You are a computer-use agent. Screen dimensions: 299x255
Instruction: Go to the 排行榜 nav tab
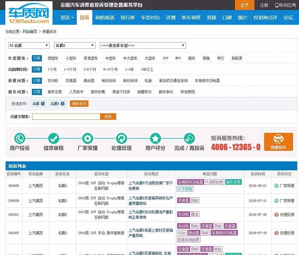click(127, 18)
